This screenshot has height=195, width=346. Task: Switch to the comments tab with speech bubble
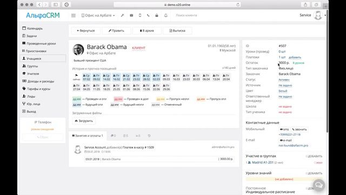point(113,136)
